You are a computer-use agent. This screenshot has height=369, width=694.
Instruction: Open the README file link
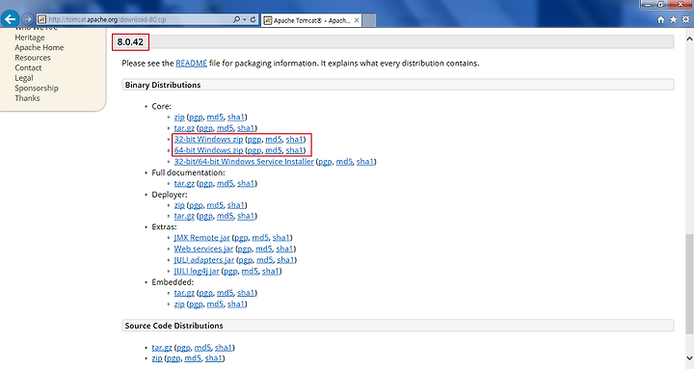pyautogui.click(x=191, y=64)
